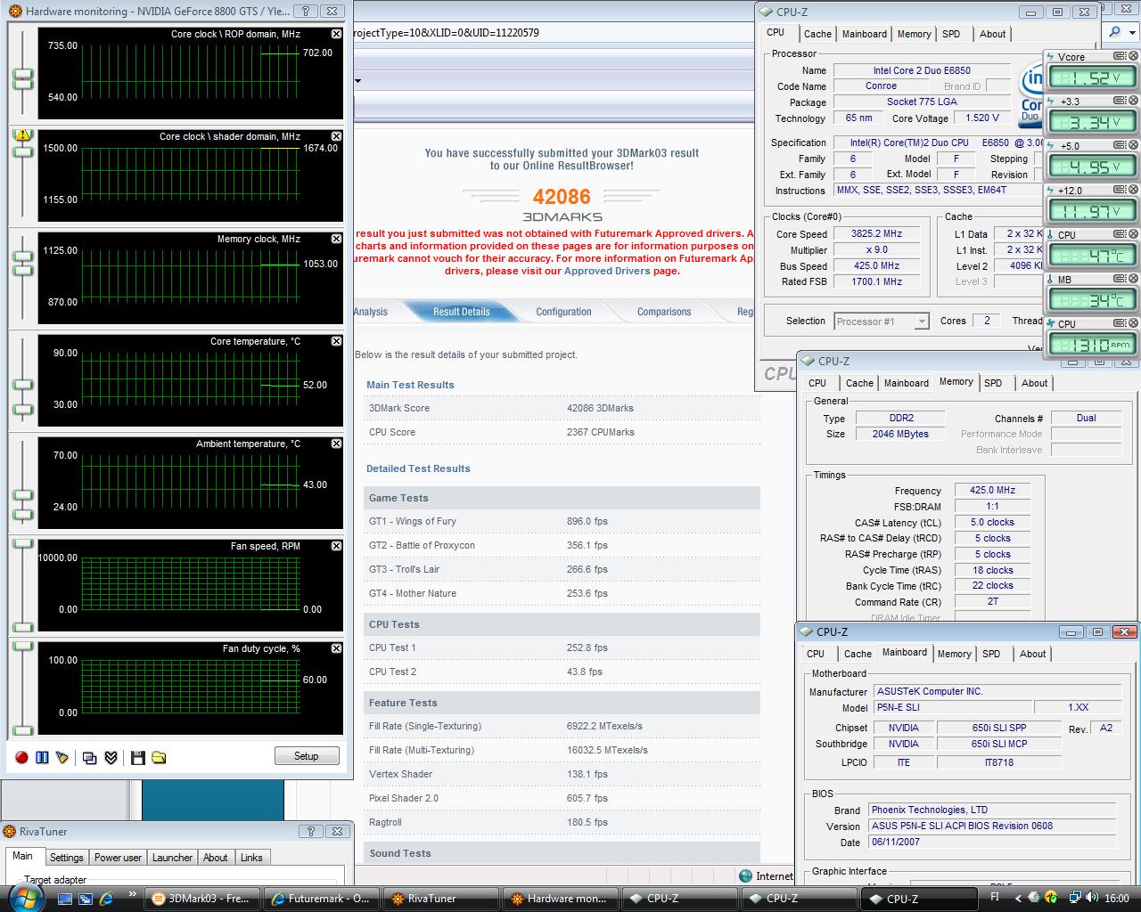
Task: Click the 16:00 system clock
Action: click(x=1116, y=899)
